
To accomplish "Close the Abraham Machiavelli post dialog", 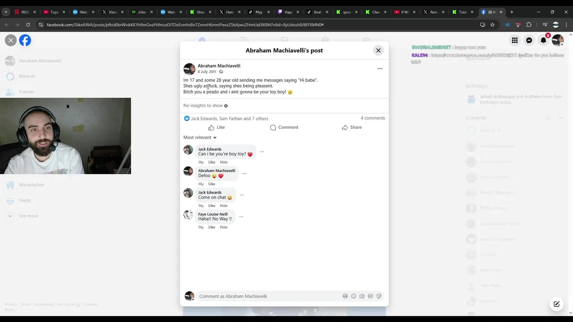I will tap(378, 51).
